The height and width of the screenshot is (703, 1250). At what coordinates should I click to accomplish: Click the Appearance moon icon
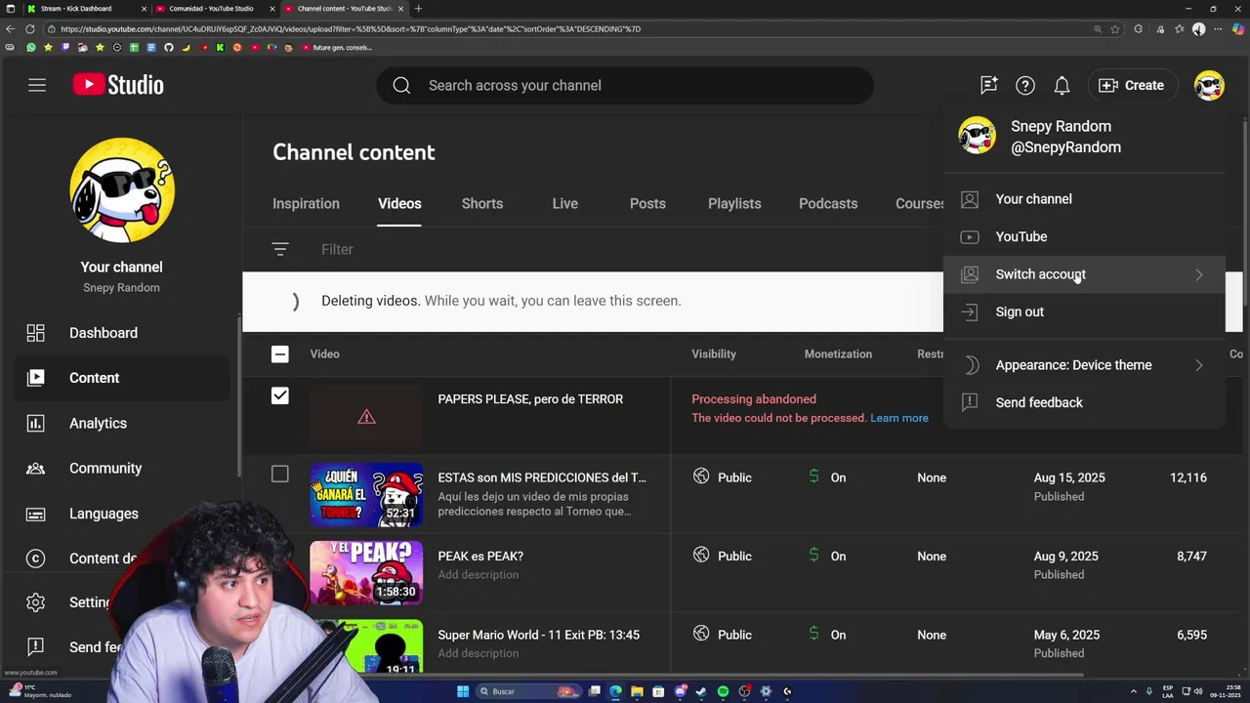pos(970,365)
